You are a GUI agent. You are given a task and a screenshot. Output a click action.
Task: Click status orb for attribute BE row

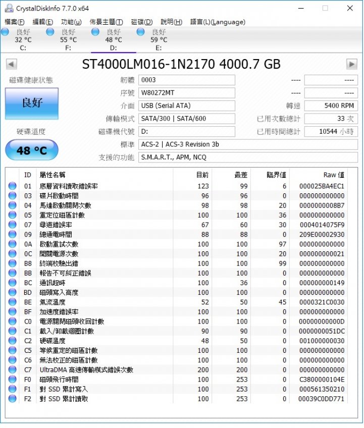click(x=12, y=302)
